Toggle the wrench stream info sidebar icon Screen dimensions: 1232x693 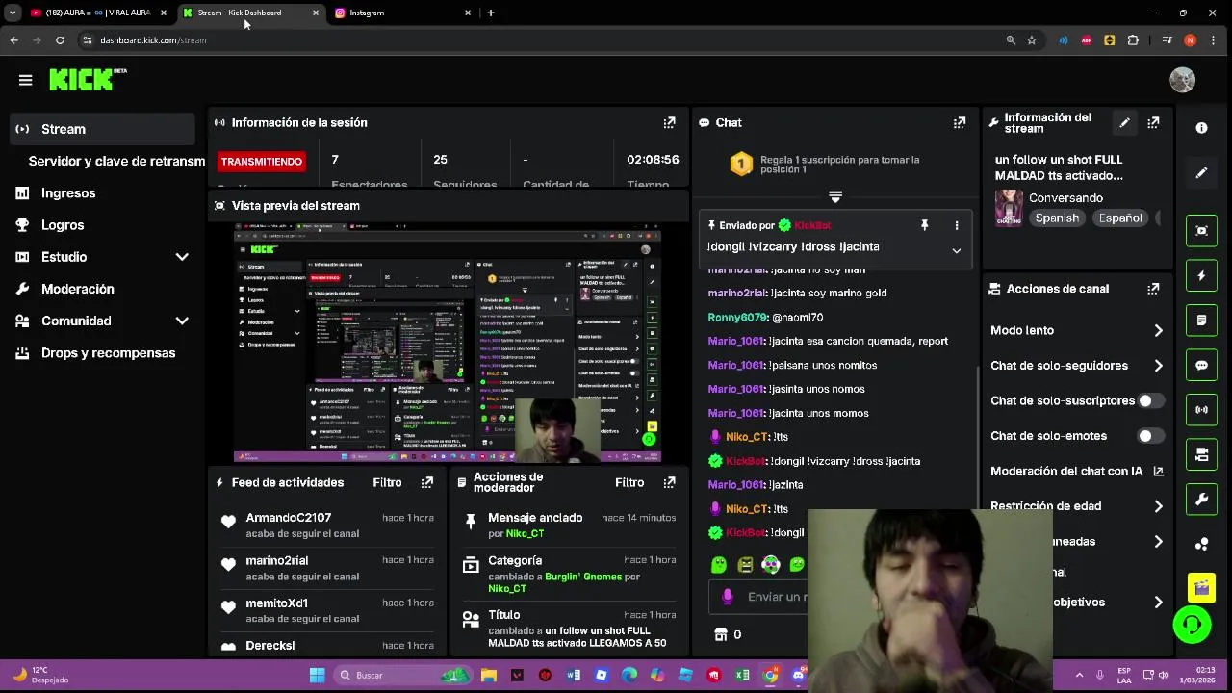coord(1201,500)
